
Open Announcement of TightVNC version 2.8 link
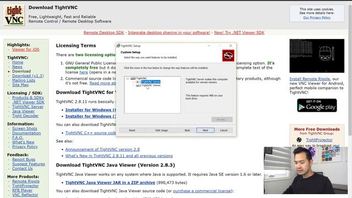(102, 149)
